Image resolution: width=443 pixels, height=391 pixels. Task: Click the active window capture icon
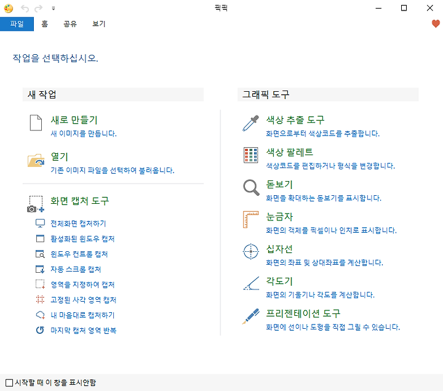[x=40, y=239]
